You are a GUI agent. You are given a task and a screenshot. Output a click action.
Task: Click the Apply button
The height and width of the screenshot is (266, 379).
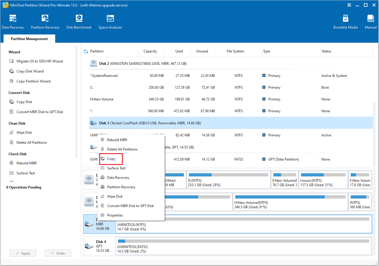23,253
